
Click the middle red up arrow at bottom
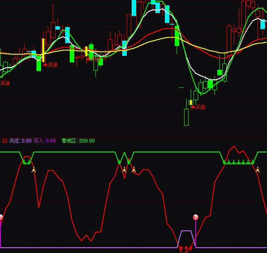tap(186, 249)
